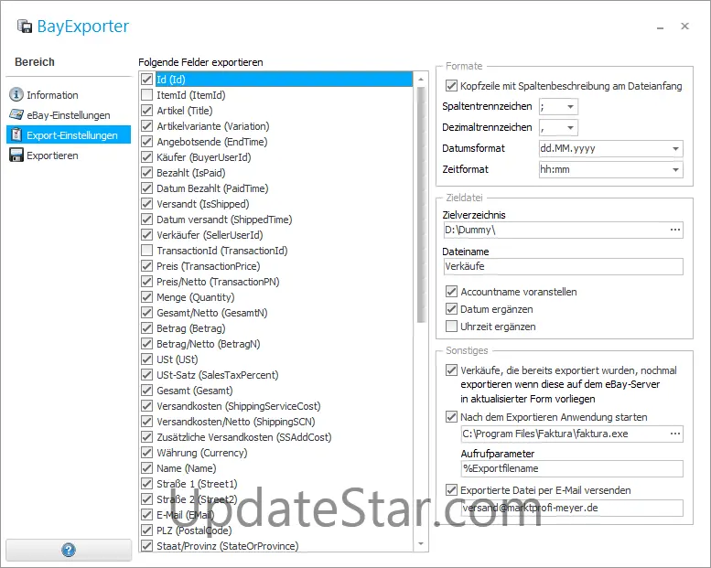This screenshot has width=711, height=568.
Task: Select Angebotsende (EndTime) row text
Action: [211, 142]
